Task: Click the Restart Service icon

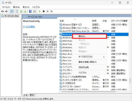Action: click(52, 11)
